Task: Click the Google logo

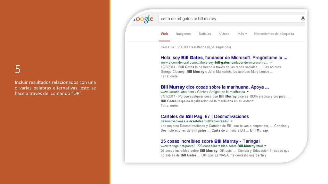Action: 143,19
